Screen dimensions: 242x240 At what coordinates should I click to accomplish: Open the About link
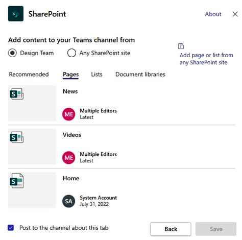(x=213, y=14)
